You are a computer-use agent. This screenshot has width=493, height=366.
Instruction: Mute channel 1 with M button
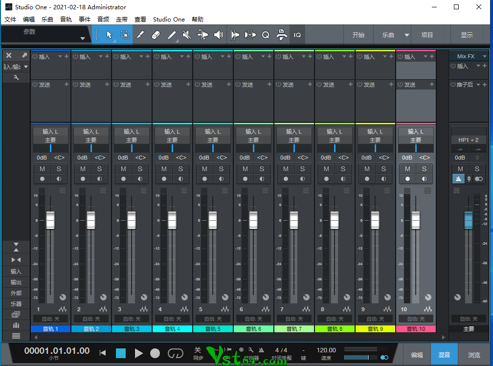tap(42, 169)
